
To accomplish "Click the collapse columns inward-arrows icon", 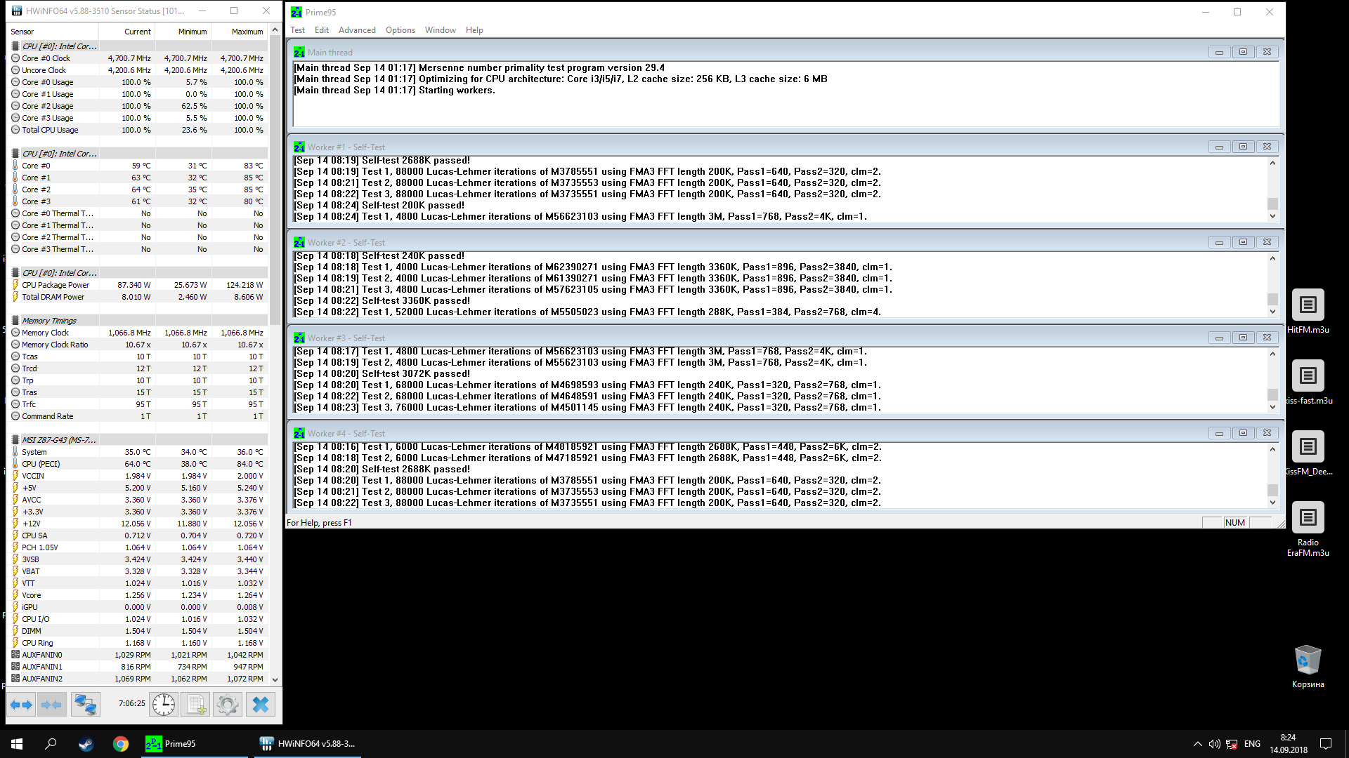I will pyautogui.click(x=51, y=704).
